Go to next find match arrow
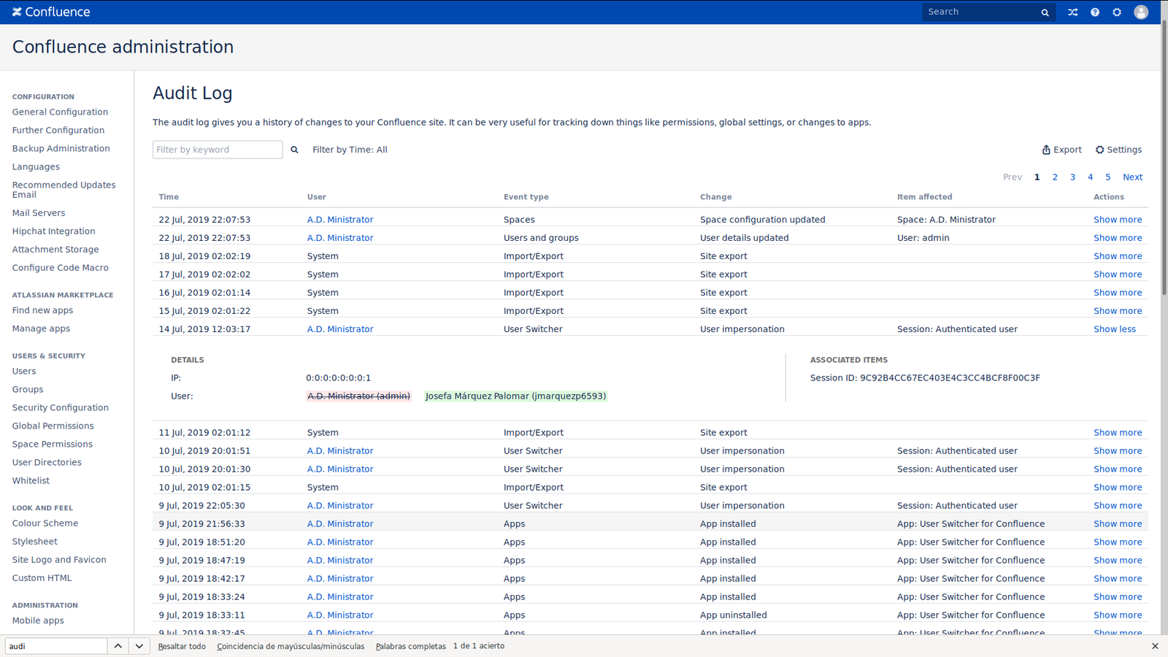 tap(139, 646)
